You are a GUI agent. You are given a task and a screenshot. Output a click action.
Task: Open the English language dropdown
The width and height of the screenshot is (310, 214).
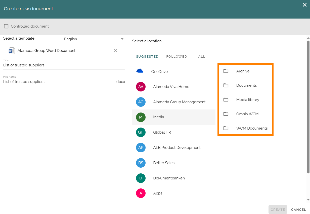(94, 39)
